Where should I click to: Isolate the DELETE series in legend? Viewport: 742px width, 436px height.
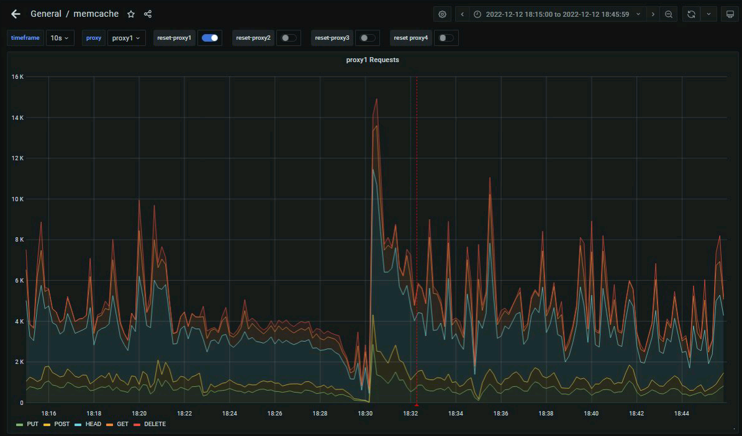tap(155, 424)
